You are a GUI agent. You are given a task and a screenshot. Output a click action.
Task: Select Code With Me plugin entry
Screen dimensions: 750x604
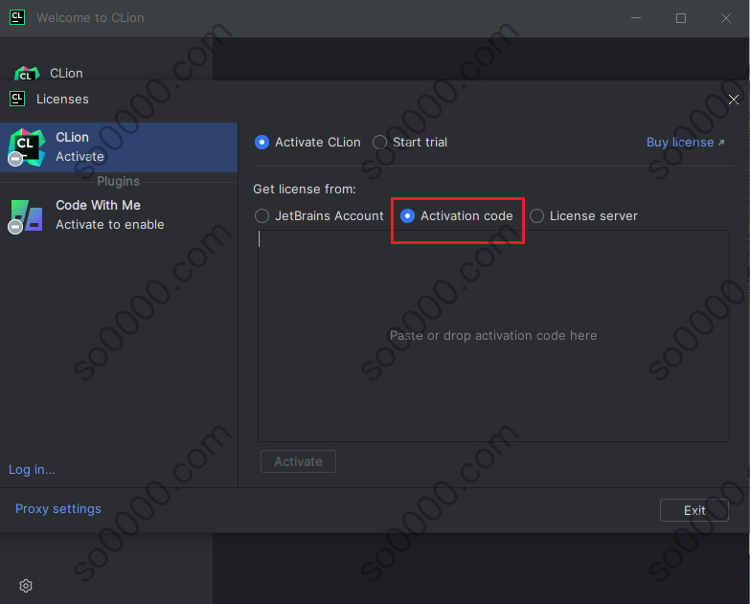coord(119,215)
